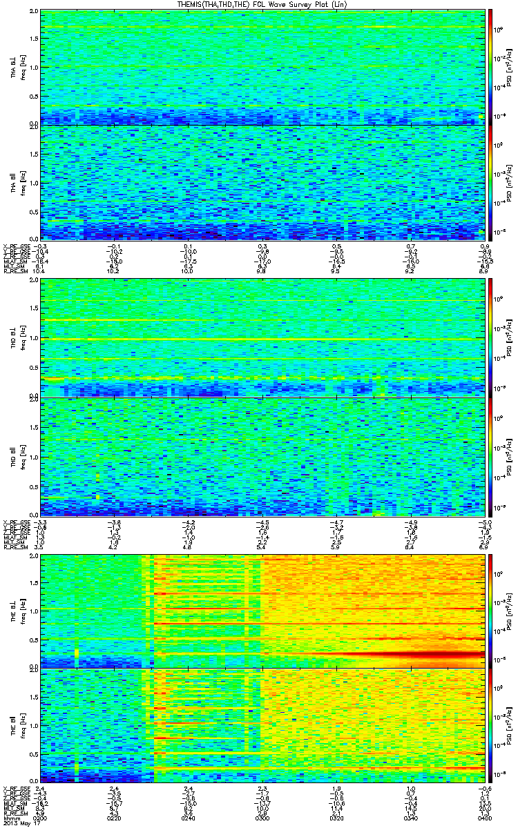
Task: Click the color bar beside the top THD panel
Action: [x=490, y=337]
